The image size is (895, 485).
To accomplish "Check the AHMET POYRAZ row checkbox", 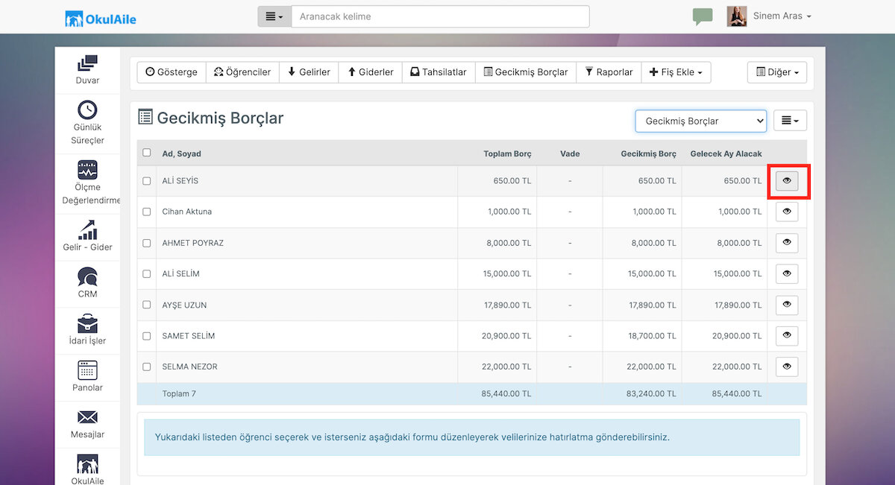I will coord(146,243).
